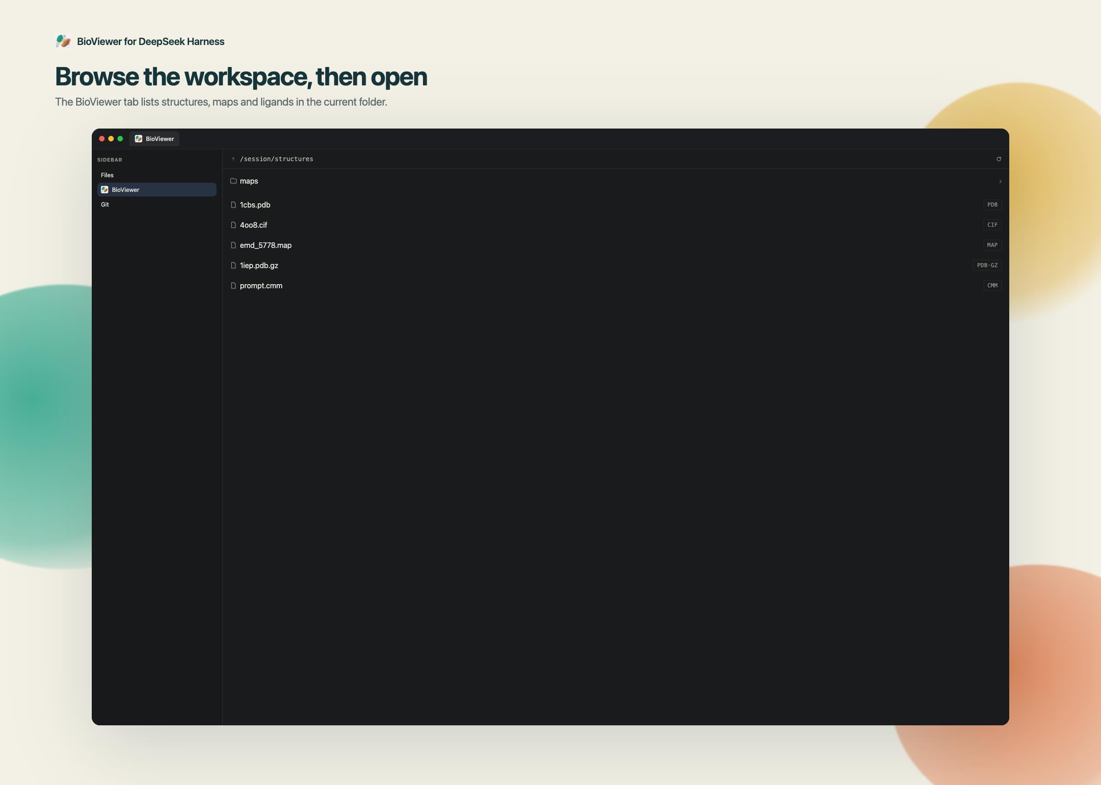
Task: Switch to the BioViewer window tab label
Action: pos(160,139)
